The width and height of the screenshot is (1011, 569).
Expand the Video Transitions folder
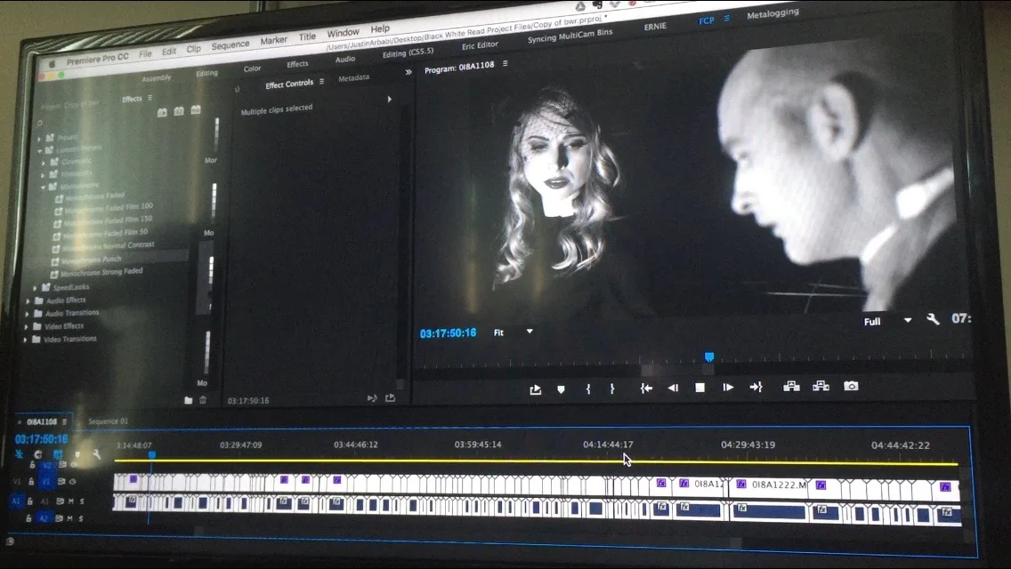(x=26, y=340)
